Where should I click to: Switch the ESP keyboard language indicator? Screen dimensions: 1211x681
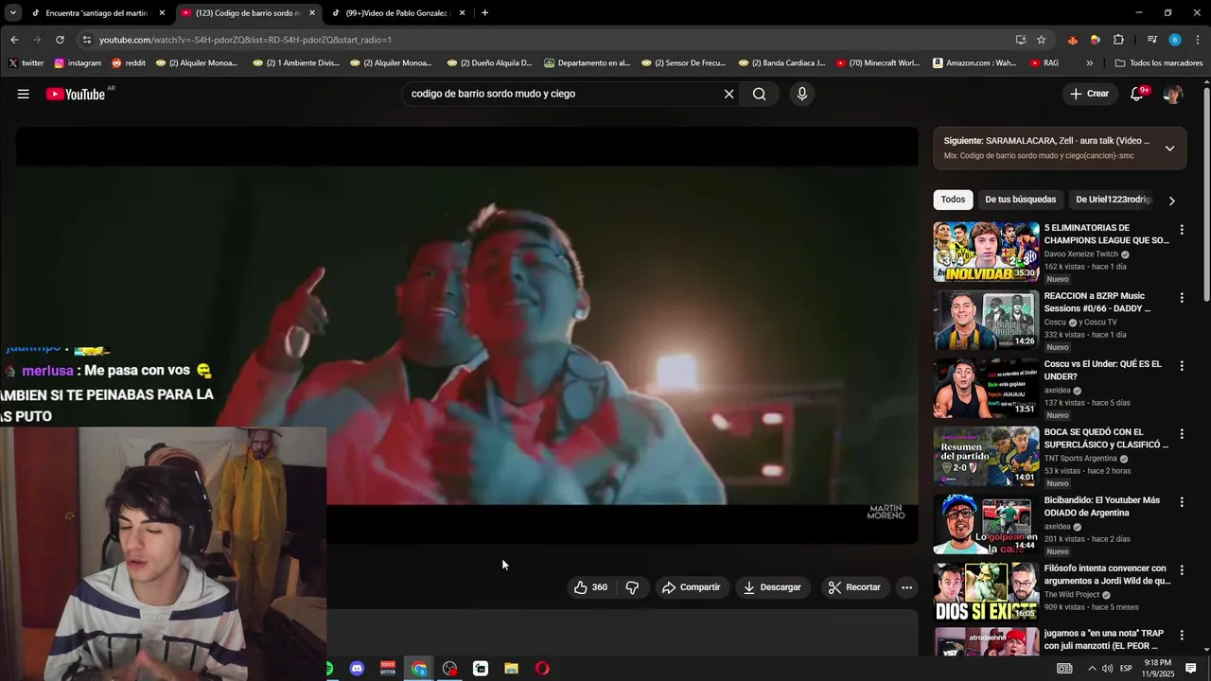[x=1126, y=669]
